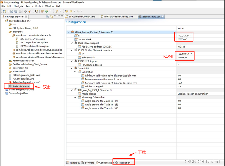Click the New Java Package toolbar icon
This screenshot has height=166, width=225.
(42, 11)
